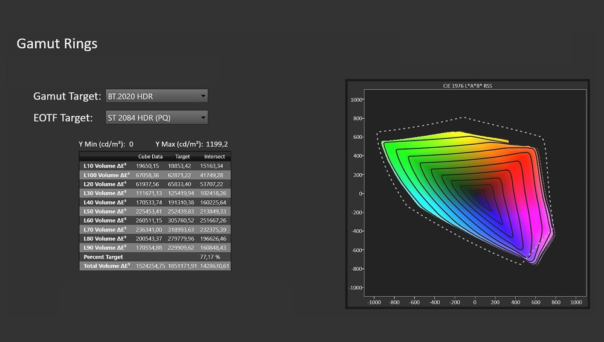The width and height of the screenshot is (604, 342).
Task: Select the L30 Volume ΔE³ row label
Action: (x=104, y=193)
